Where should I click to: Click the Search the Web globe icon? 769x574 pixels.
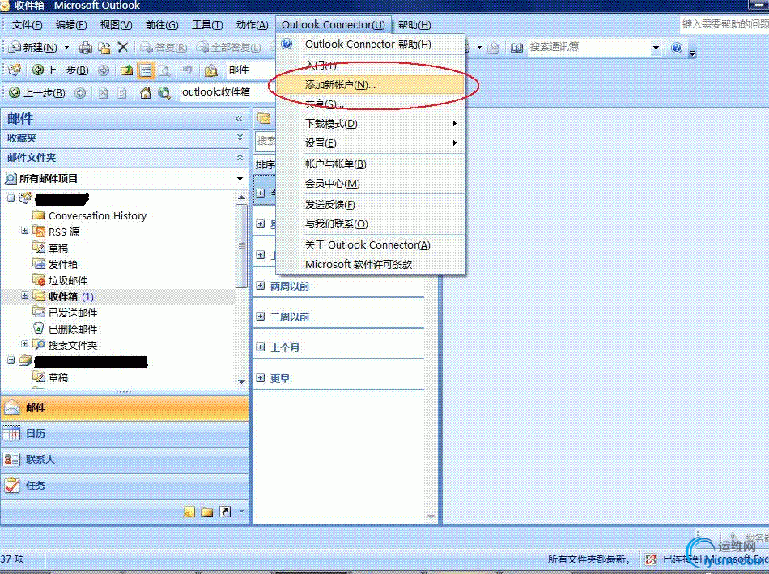point(164,93)
